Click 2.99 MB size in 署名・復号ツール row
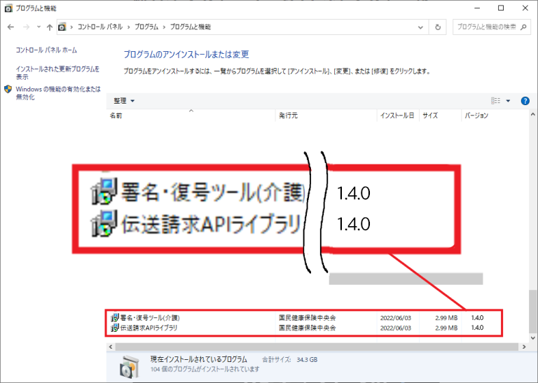The height and width of the screenshot is (383, 538). (446, 318)
